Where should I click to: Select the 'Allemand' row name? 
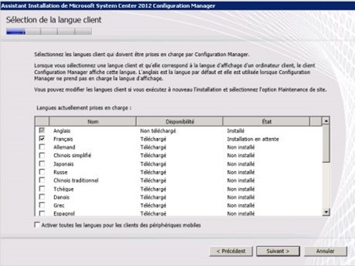64,148
